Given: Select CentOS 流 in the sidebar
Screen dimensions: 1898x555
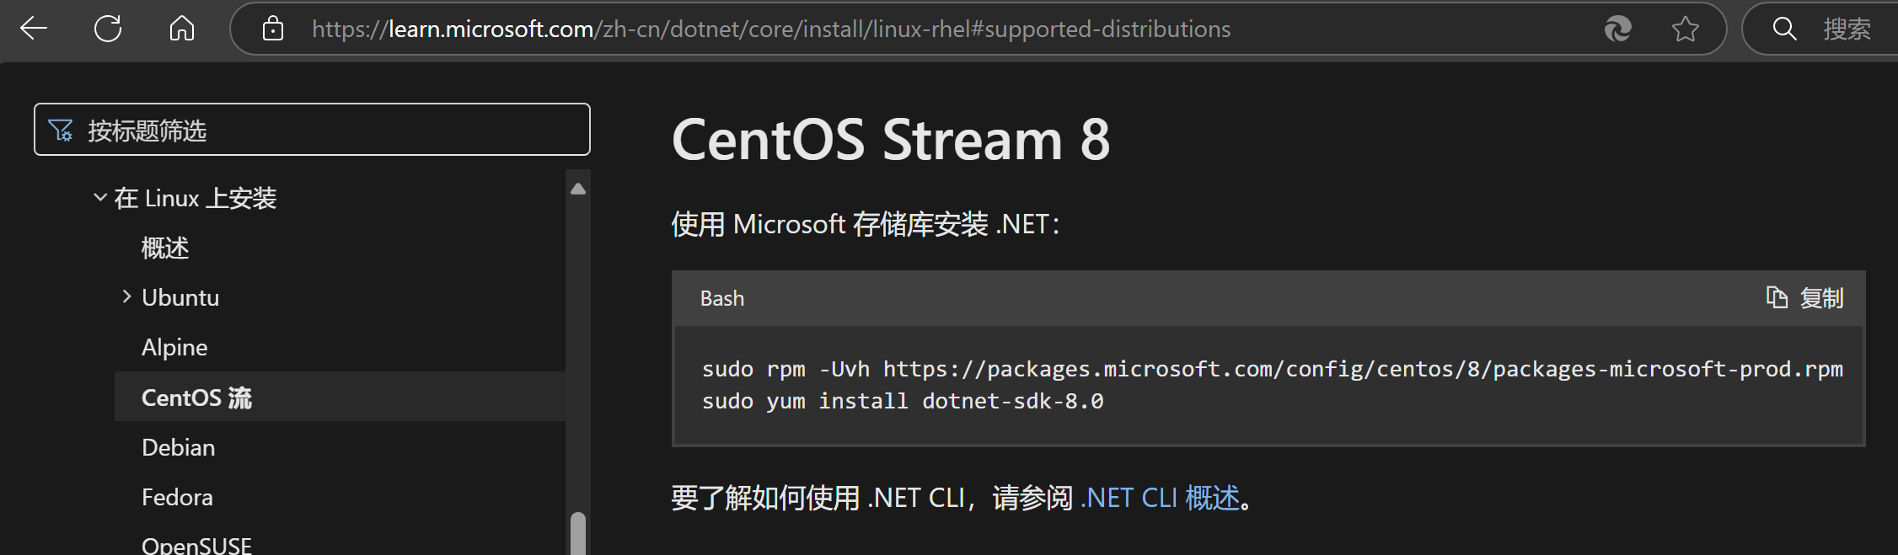Looking at the screenshot, I should click(196, 397).
